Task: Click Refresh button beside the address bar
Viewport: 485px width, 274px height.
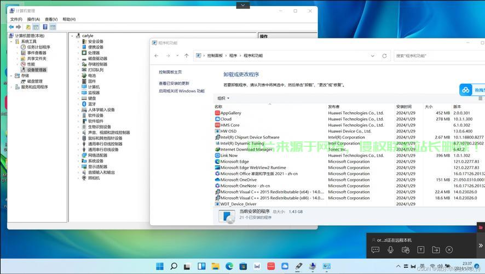Action: pyautogui.click(x=384, y=56)
